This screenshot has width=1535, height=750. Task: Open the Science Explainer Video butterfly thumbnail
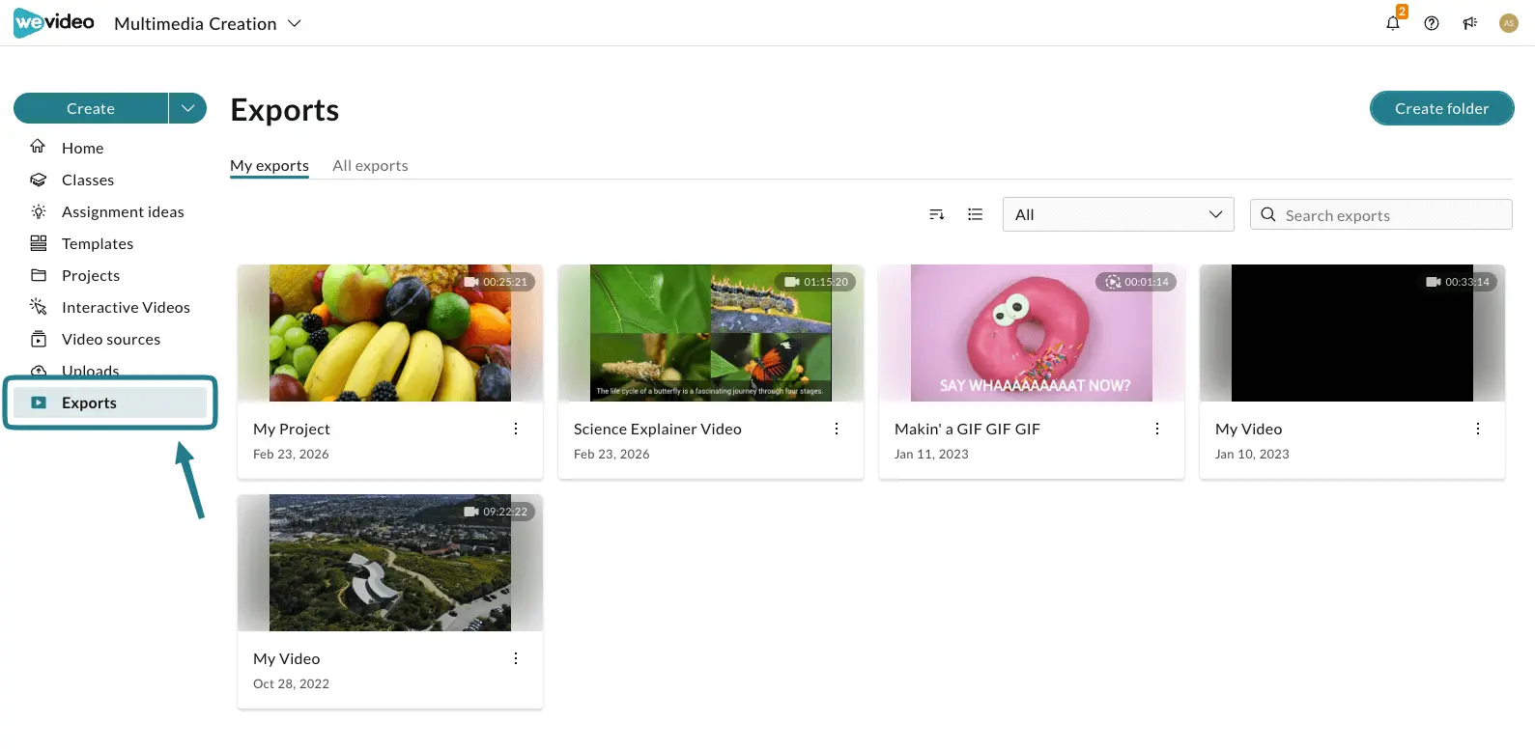click(711, 333)
